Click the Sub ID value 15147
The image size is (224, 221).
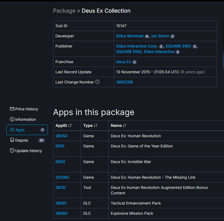click(x=121, y=26)
